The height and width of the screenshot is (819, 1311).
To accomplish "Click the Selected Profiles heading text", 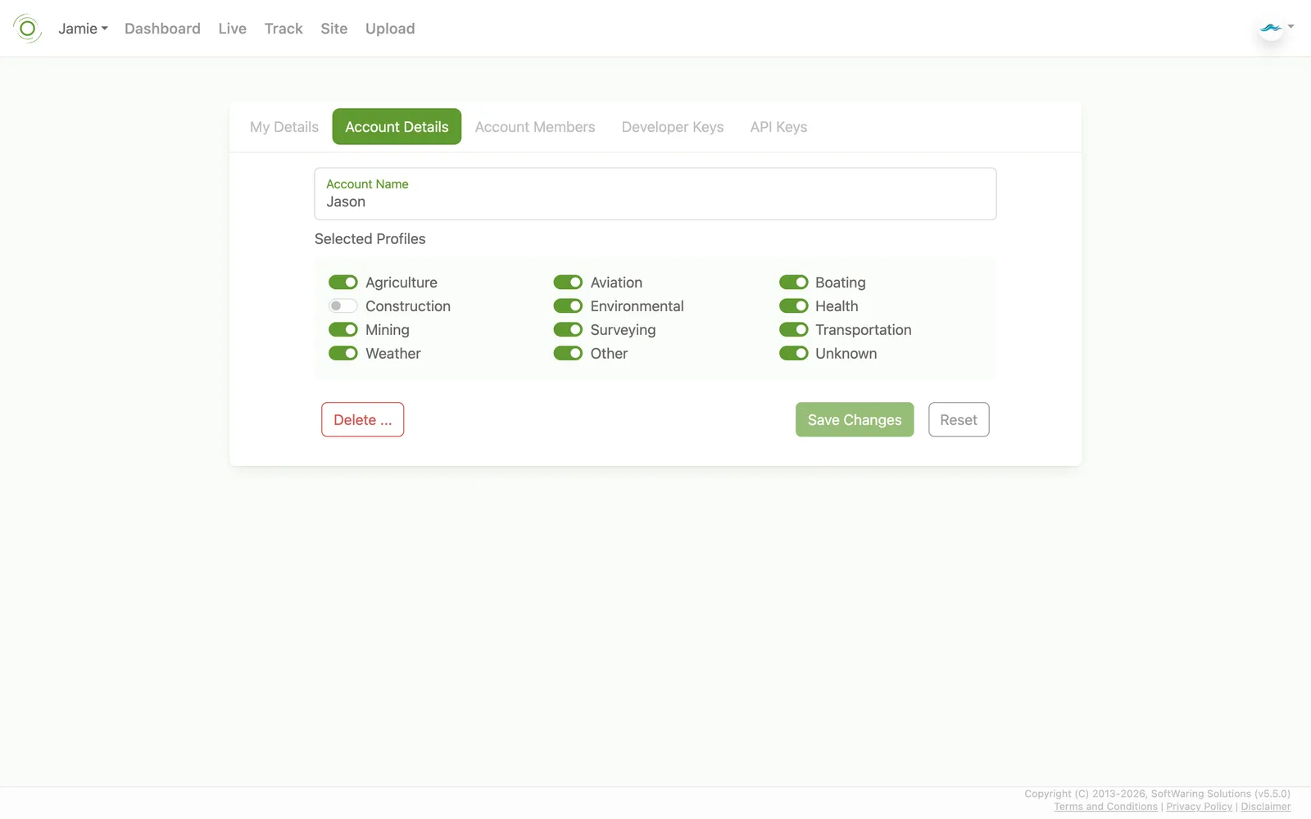I will click(370, 239).
